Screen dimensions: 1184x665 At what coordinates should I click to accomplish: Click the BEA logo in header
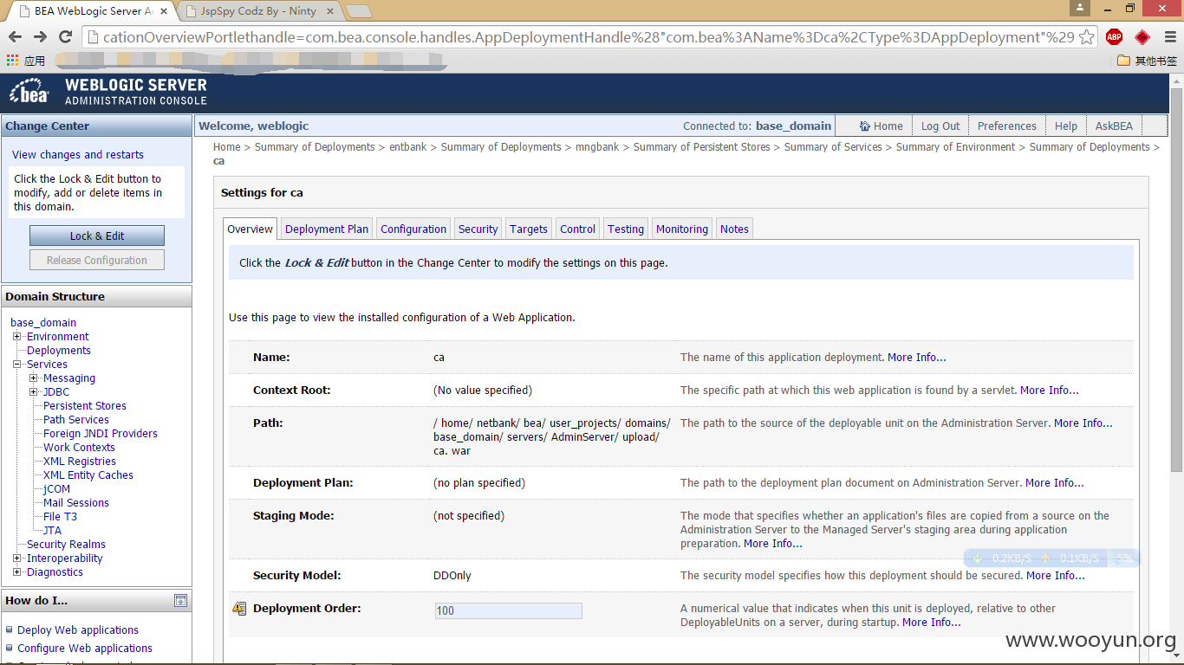pos(29,92)
